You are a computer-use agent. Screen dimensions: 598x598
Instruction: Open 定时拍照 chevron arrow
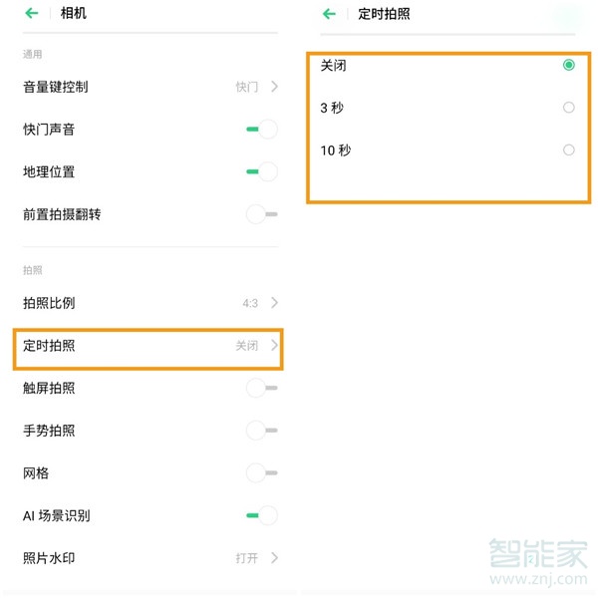[274, 346]
